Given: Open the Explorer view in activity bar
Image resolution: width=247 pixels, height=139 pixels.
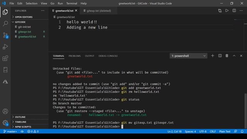Looking at the screenshot, I should click(5, 12).
